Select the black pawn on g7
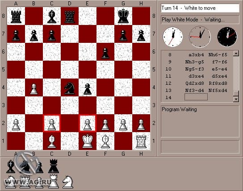This screenshot has width=243, height=191. pyautogui.click(x=123, y=35)
